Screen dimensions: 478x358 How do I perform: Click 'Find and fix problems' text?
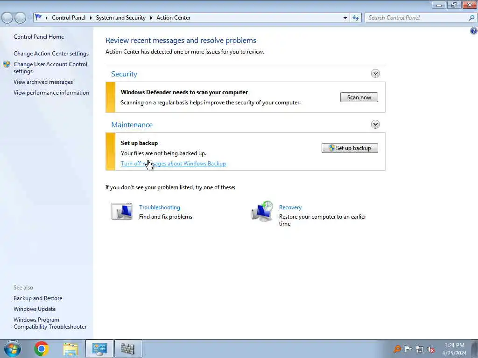tap(166, 217)
